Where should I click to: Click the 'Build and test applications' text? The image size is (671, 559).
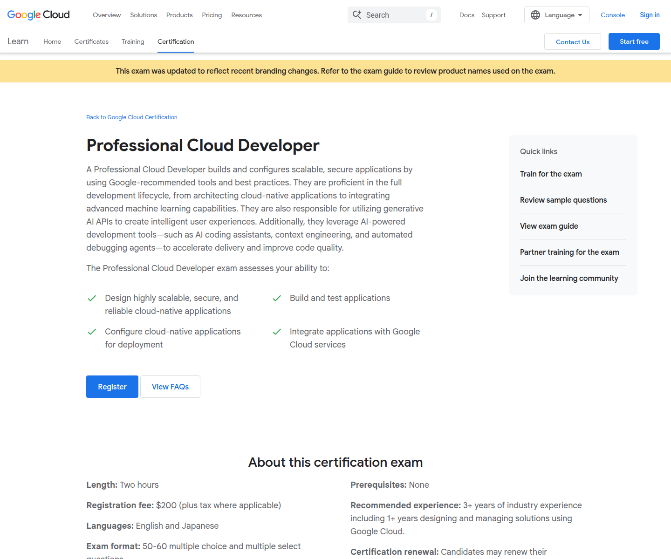(340, 298)
